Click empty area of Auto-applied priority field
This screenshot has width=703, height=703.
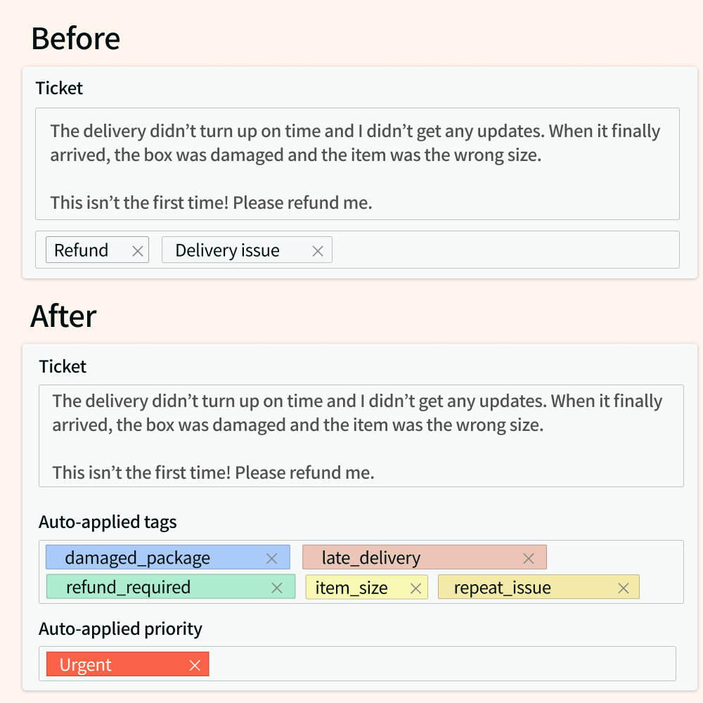(441, 664)
